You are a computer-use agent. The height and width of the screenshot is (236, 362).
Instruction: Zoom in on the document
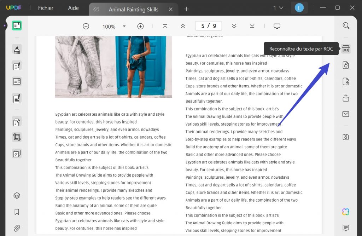click(140, 26)
